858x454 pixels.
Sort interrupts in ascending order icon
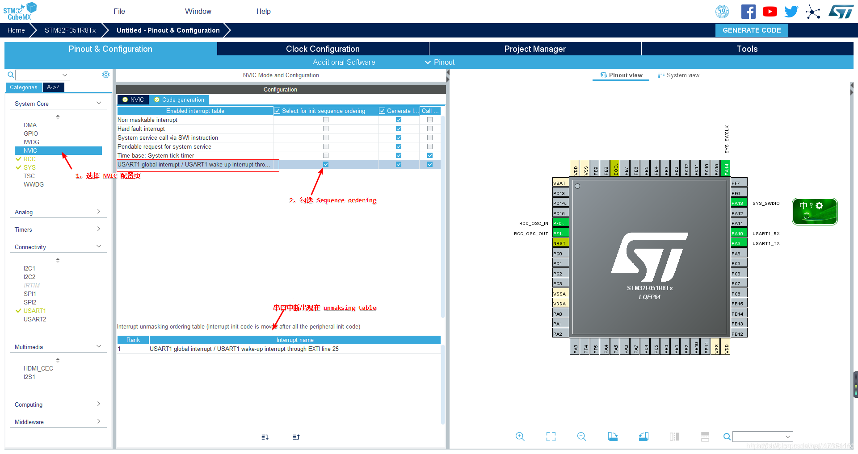point(296,437)
